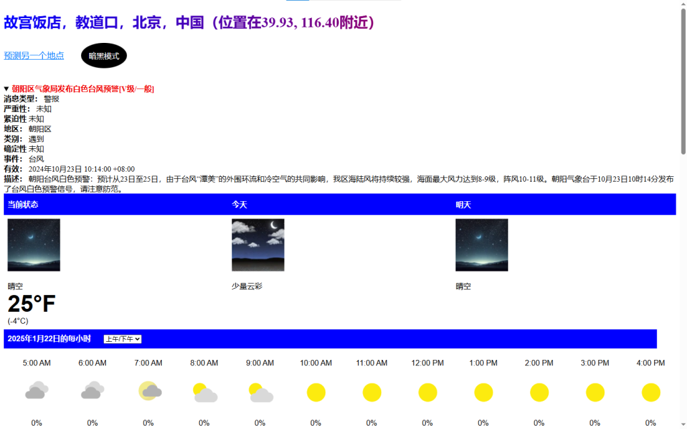
Task: Click the 明天 column header
Action: click(463, 204)
